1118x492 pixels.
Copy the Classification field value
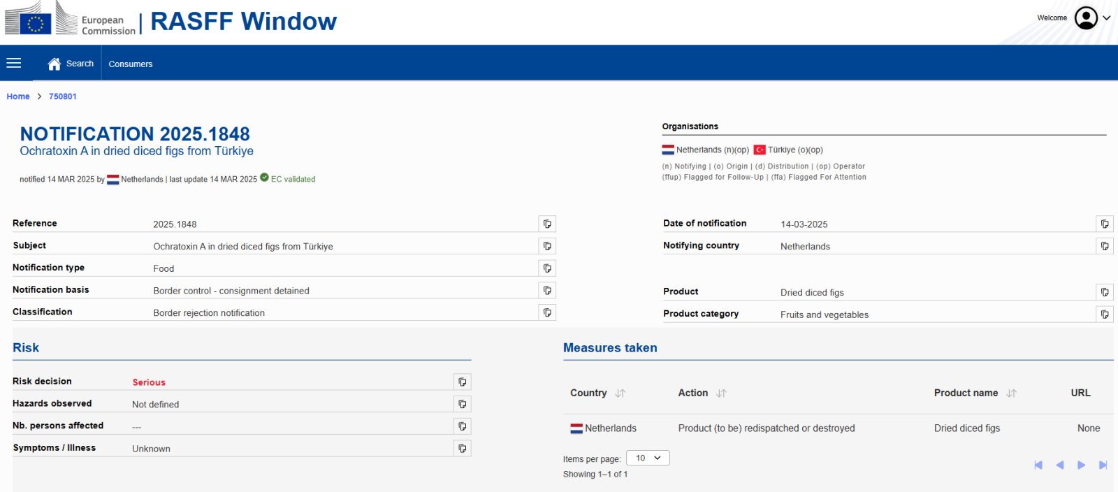[x=547, y=312]
